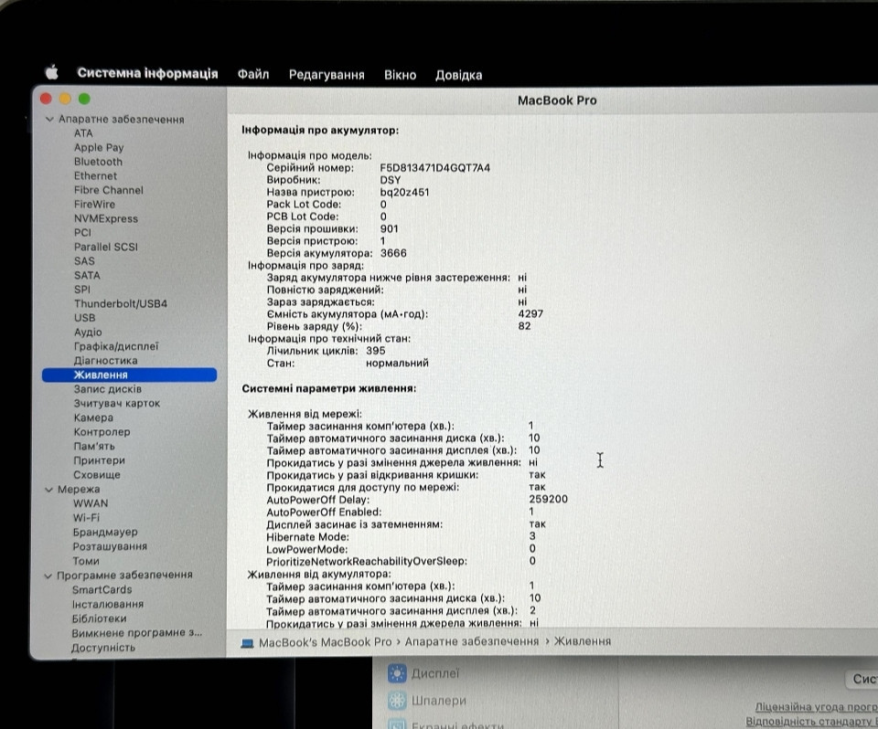Select Пам'ять in the hardware list
This screenshot has height=729, width=878.
pos(96,446)
